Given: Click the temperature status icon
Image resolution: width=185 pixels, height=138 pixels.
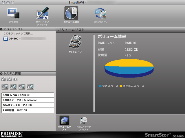Looking at the screenshot, I should (9, 80).
